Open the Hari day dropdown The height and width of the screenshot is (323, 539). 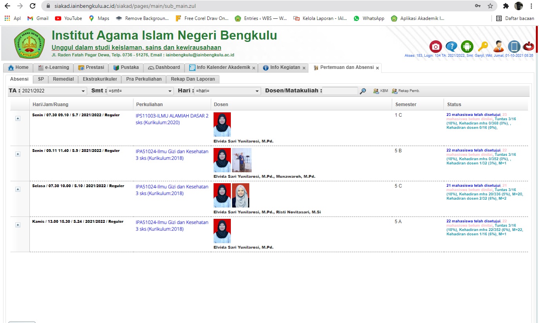[228, 91]
